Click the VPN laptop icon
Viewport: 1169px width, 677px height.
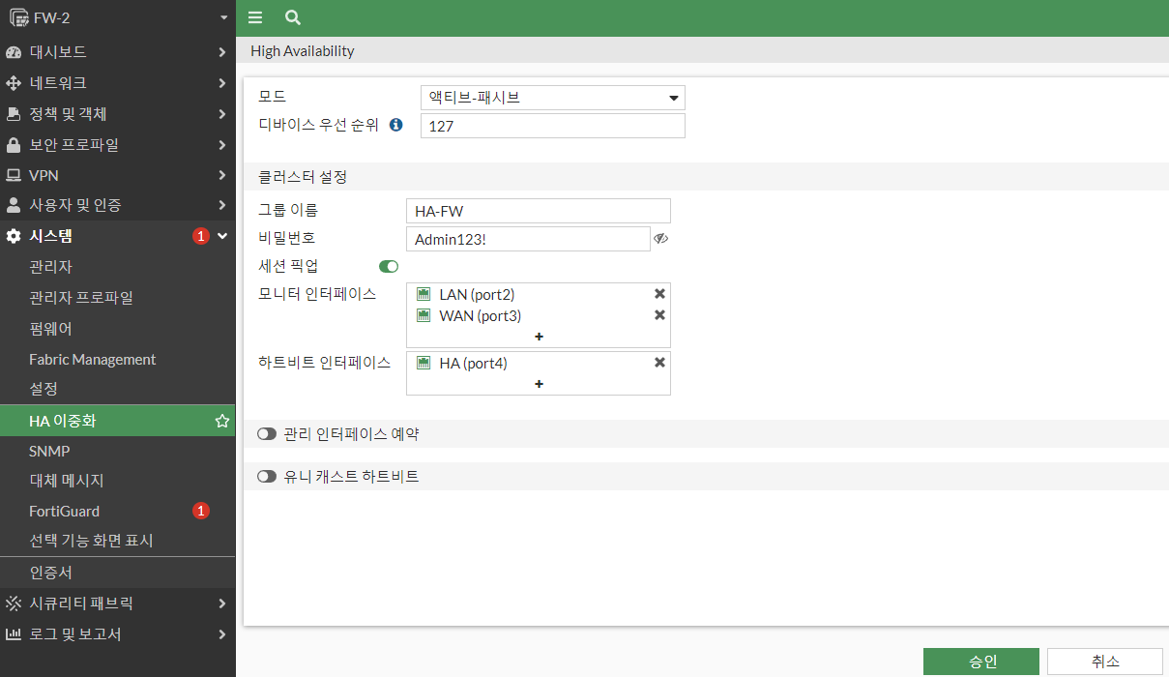tap(14, 175)
